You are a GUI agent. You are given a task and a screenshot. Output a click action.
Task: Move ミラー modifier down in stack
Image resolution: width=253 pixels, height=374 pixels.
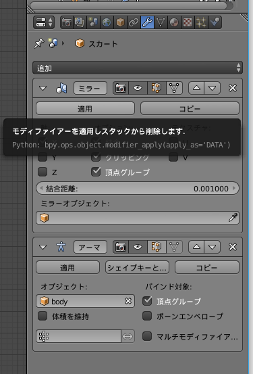[x=213, y=88]
